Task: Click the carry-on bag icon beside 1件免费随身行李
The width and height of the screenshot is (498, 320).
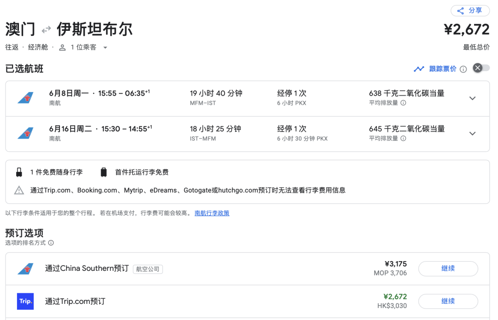Action: (x=19, y=172)
